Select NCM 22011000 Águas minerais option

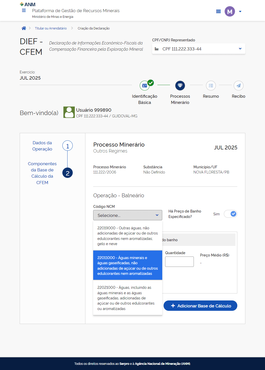pos(128,266)
